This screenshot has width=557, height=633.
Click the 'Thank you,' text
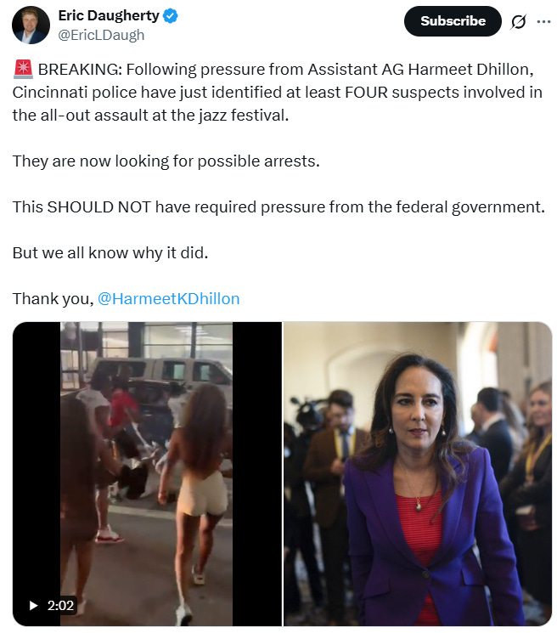(53, 299)
